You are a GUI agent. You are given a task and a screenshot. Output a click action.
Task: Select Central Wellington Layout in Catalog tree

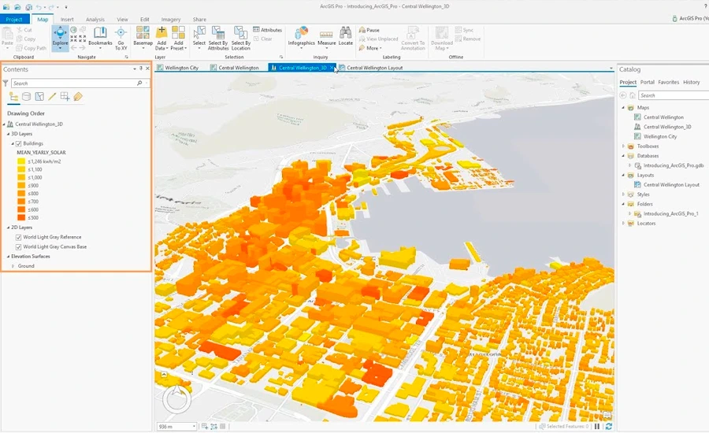(x=671, y=185)
